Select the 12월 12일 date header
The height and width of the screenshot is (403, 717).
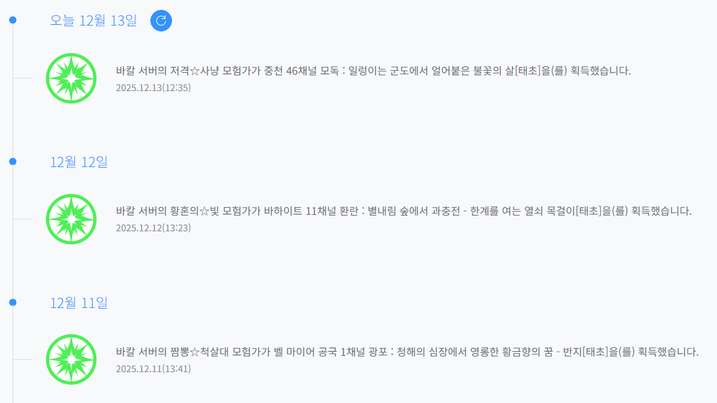tap(79, 162)
